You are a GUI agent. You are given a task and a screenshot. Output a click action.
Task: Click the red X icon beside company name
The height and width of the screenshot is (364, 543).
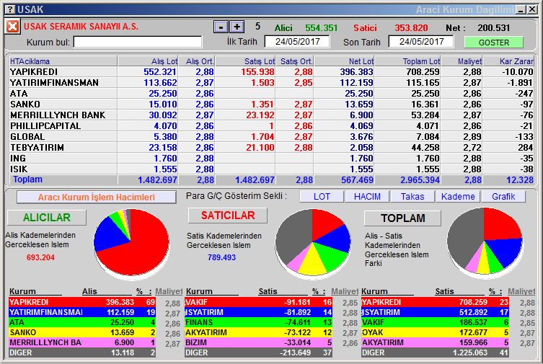(x=12, y=27)
